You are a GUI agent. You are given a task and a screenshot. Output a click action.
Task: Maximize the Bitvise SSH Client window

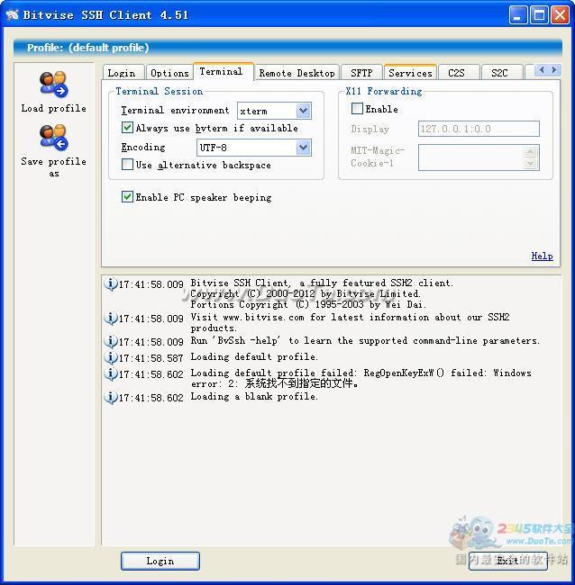coord(540,15)
